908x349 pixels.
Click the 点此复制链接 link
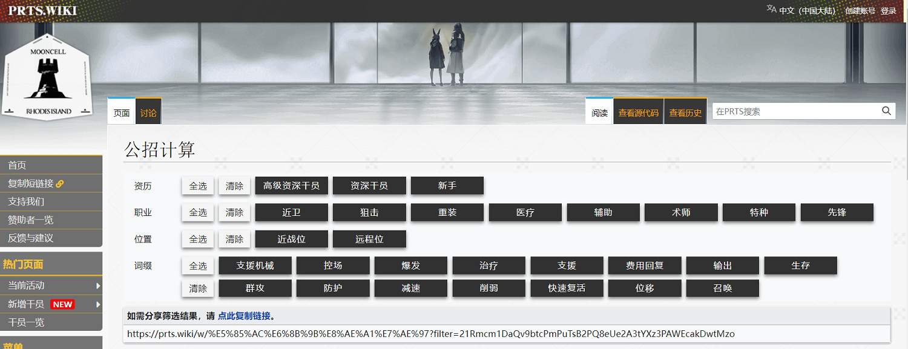pos(244,316)
